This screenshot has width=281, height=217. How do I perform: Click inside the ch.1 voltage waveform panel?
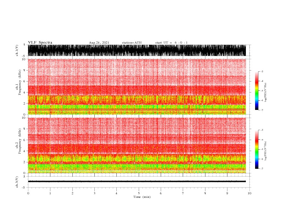(137, 50)
